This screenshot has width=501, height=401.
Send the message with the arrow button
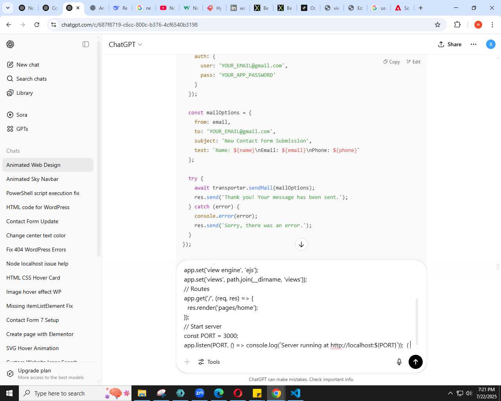416,362
